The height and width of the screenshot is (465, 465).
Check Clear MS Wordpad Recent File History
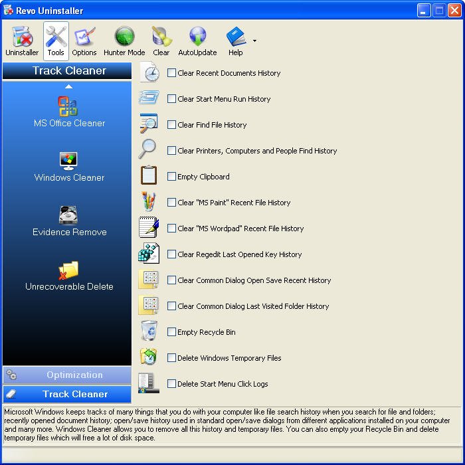(171, 229)
